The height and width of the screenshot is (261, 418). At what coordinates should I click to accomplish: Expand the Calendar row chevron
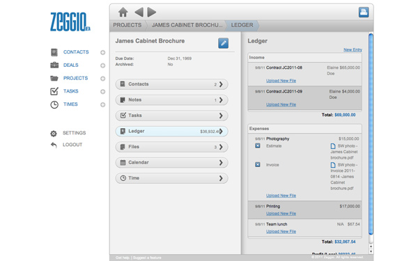[x=221, y=162]
